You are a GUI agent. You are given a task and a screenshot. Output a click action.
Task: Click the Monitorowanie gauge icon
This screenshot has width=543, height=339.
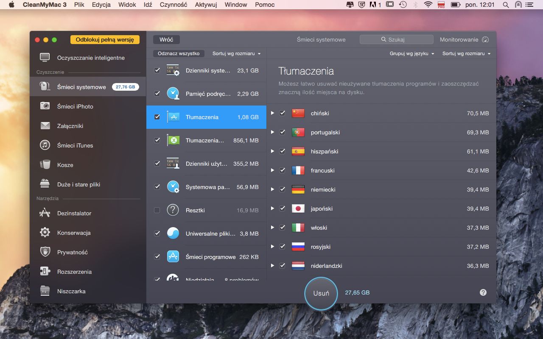tap(485, 39)
